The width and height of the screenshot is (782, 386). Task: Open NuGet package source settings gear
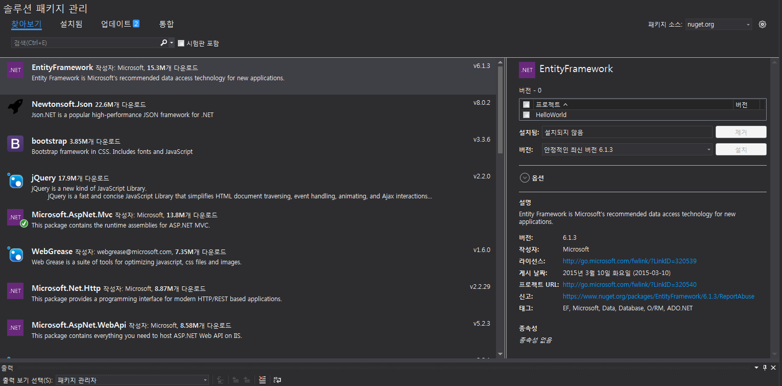[x=763, y=24]
